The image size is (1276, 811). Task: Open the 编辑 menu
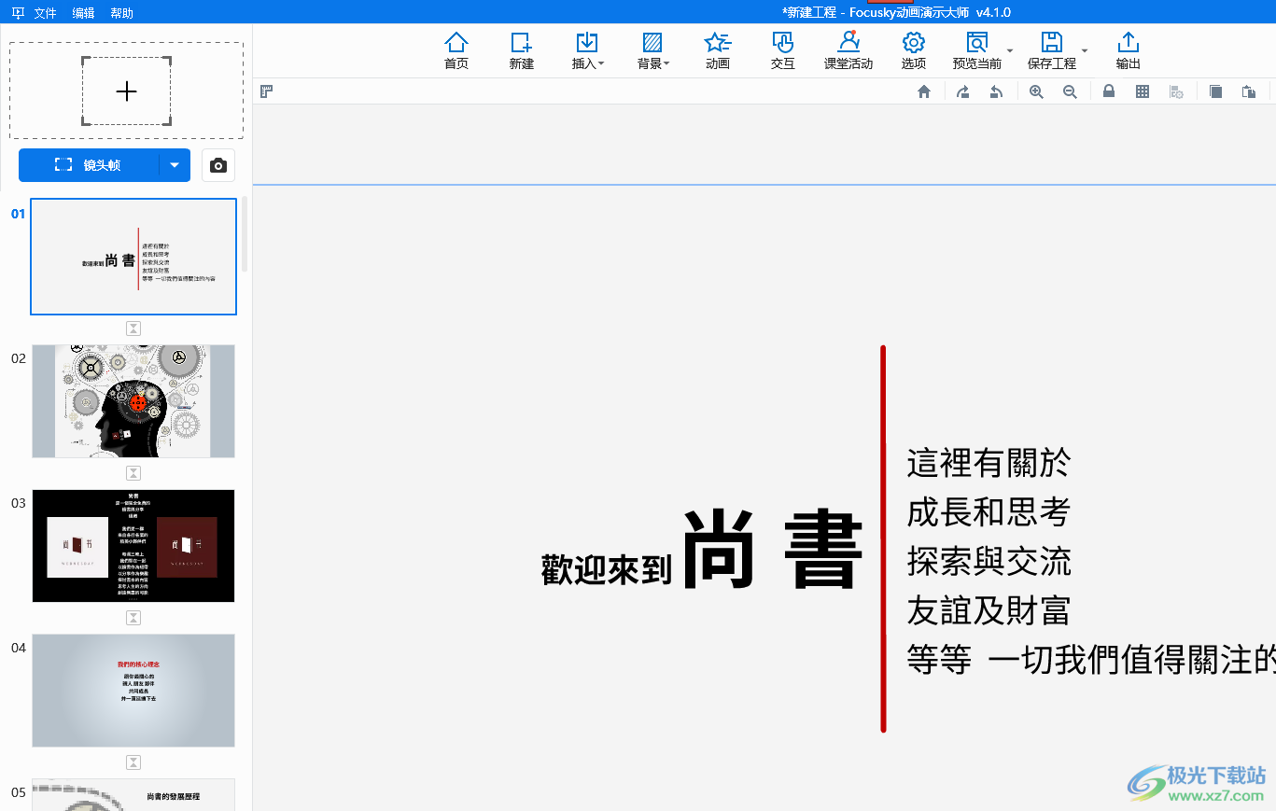[83, 13]
